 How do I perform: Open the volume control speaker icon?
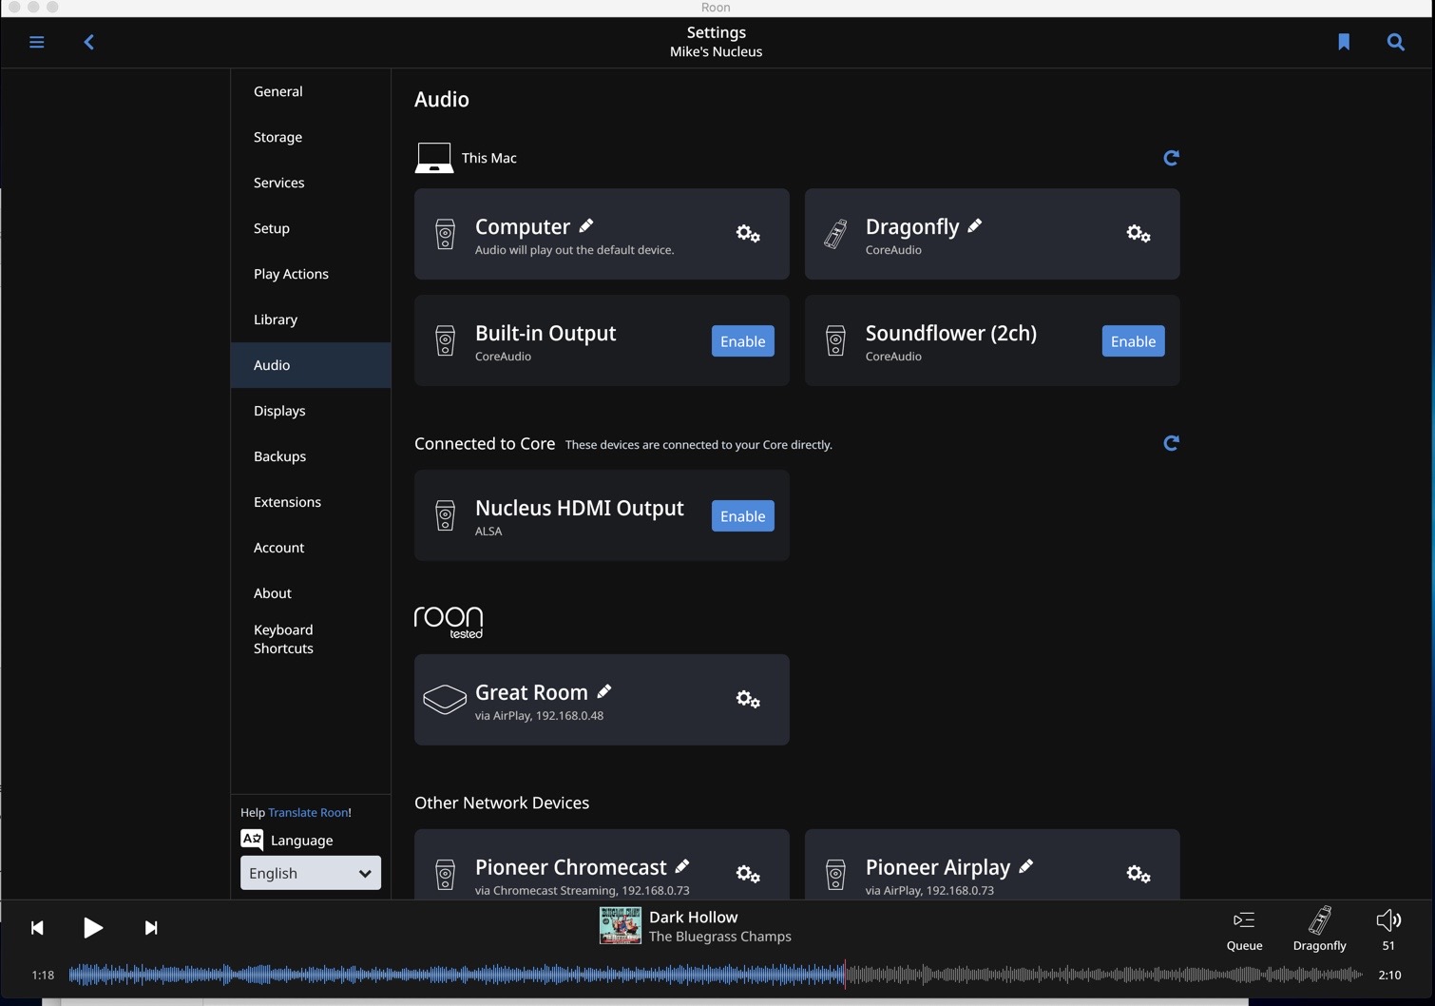1388,919
